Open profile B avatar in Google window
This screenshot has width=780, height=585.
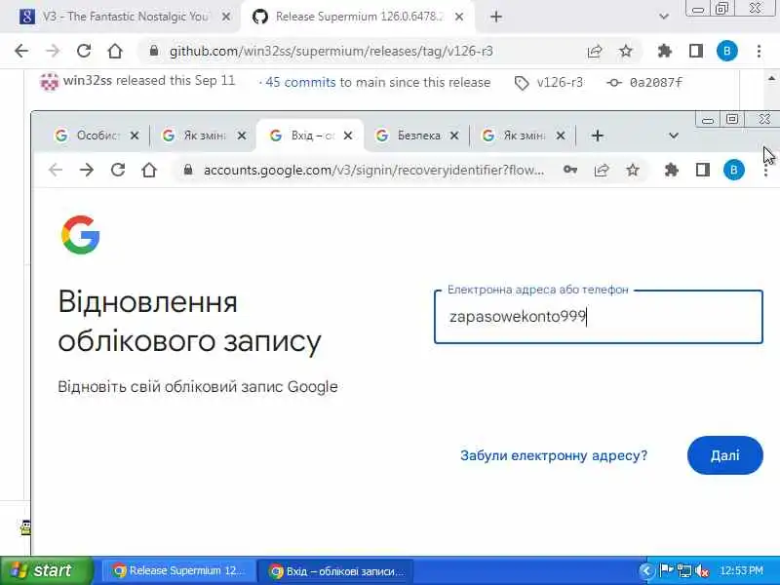tap(734, 170)
